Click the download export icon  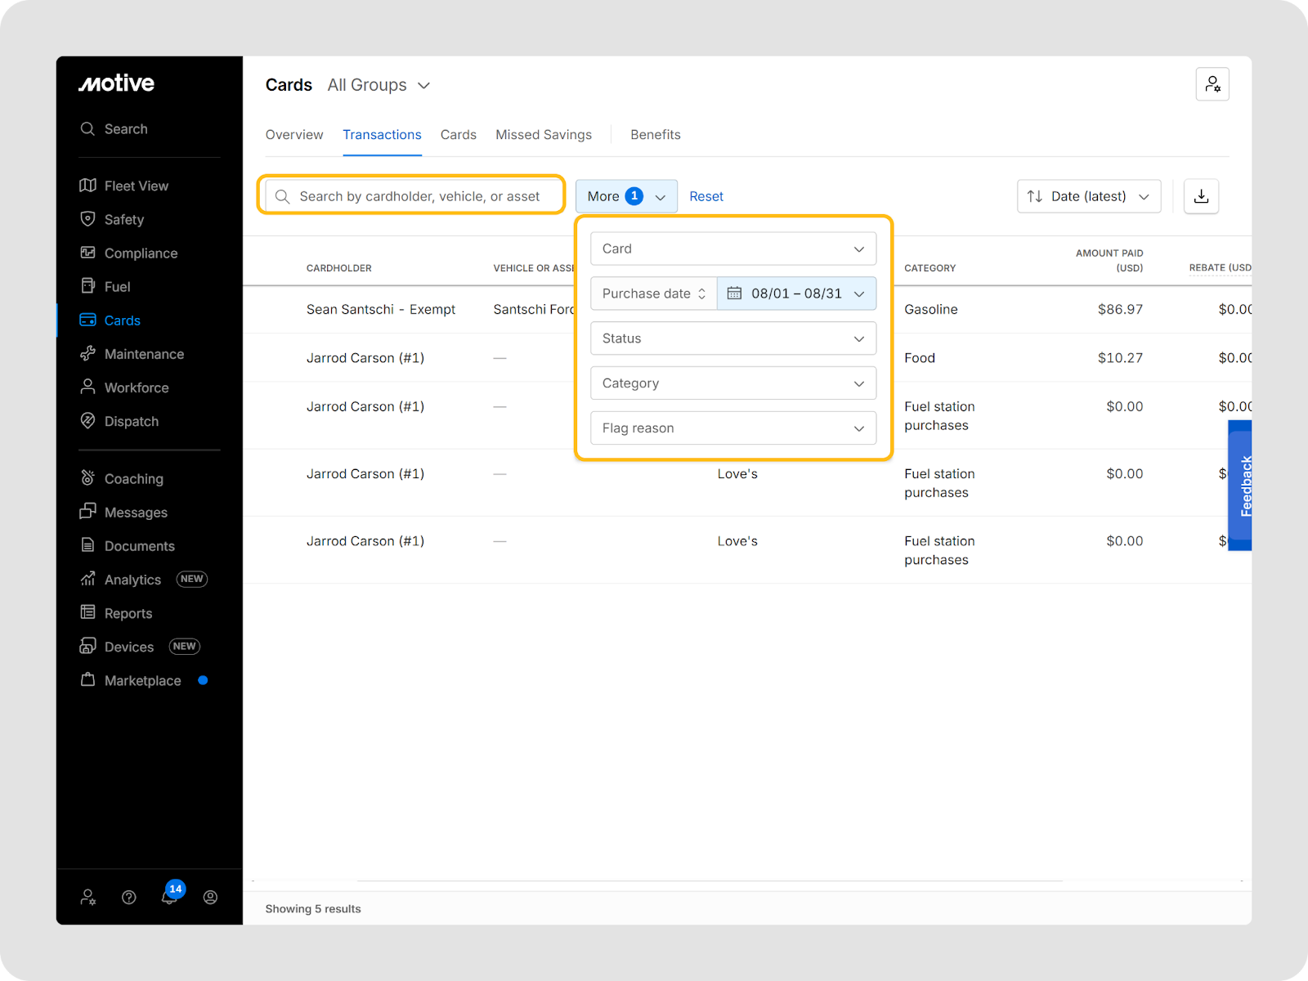point(1201,196)
